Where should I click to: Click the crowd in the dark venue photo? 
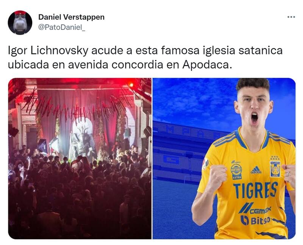point(80,193)
